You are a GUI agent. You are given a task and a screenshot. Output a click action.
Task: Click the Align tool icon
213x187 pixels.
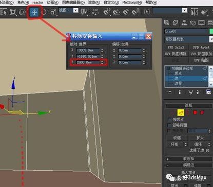click(x=204, y=12)
